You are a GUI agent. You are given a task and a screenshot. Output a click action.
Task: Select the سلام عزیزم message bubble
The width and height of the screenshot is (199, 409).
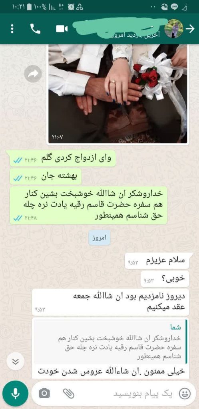click(x=157, y=260)
